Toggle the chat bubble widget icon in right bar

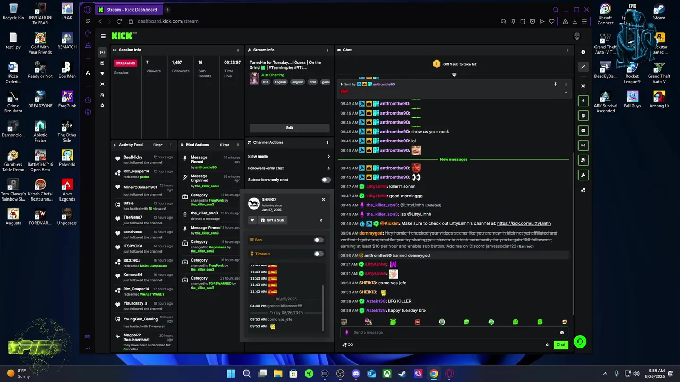583,131
